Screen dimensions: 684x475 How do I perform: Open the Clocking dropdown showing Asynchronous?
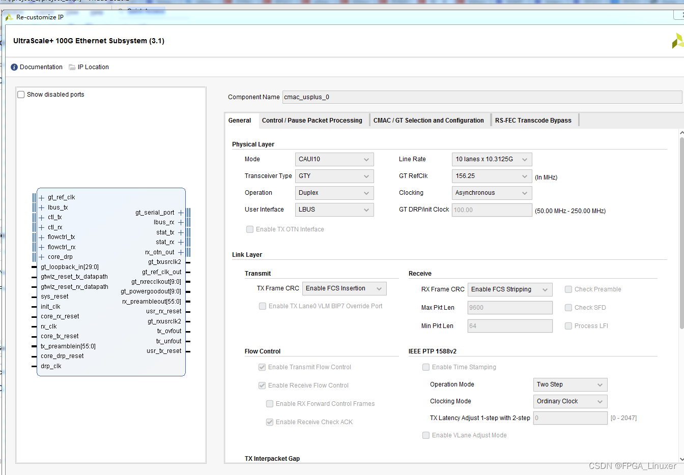coord(492,193)
